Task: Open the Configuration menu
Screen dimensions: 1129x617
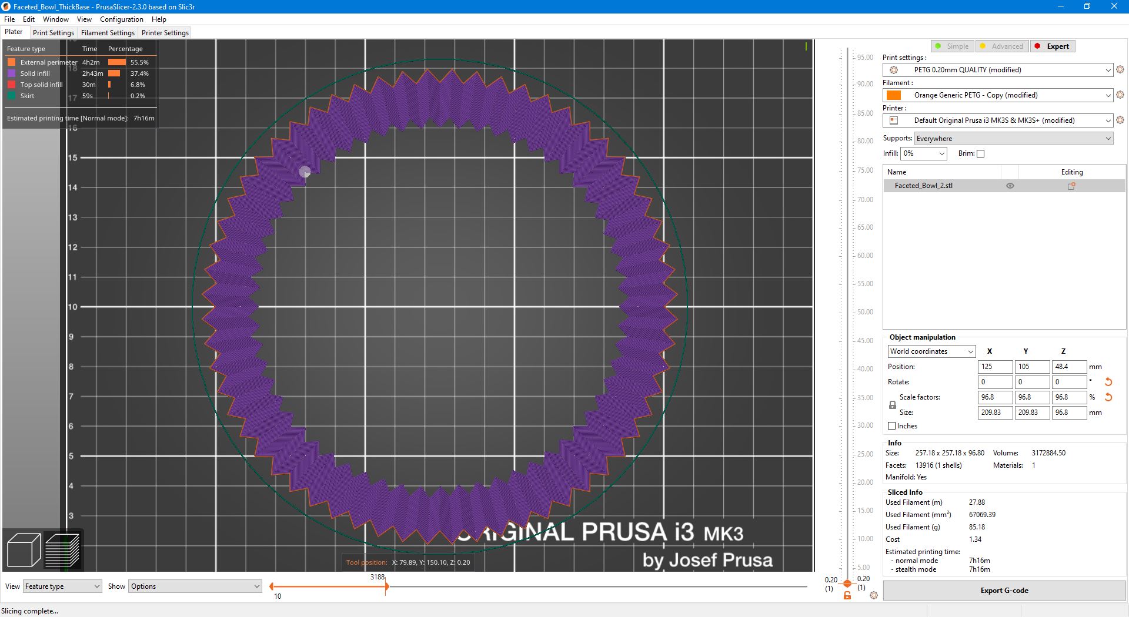Action: coord(121,19)
